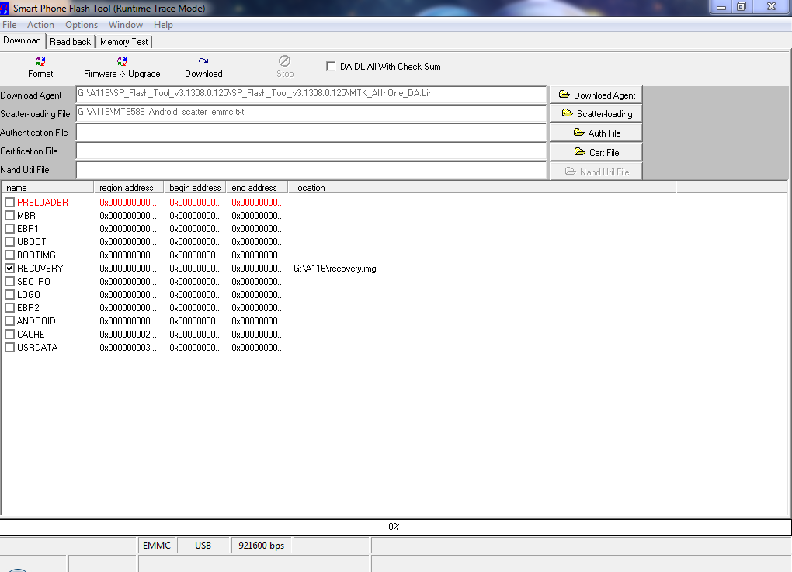Image resolution: width=792 pixels, height=572 pixels.
Task: Enable DA DL All With Check Sum
Action: tap(332, 67)
